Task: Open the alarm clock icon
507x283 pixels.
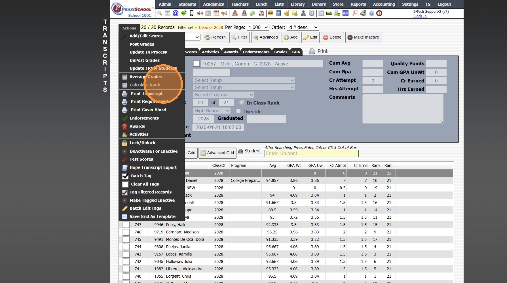Action: point(312,13)
